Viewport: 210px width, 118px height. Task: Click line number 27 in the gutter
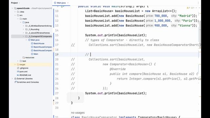57,93
